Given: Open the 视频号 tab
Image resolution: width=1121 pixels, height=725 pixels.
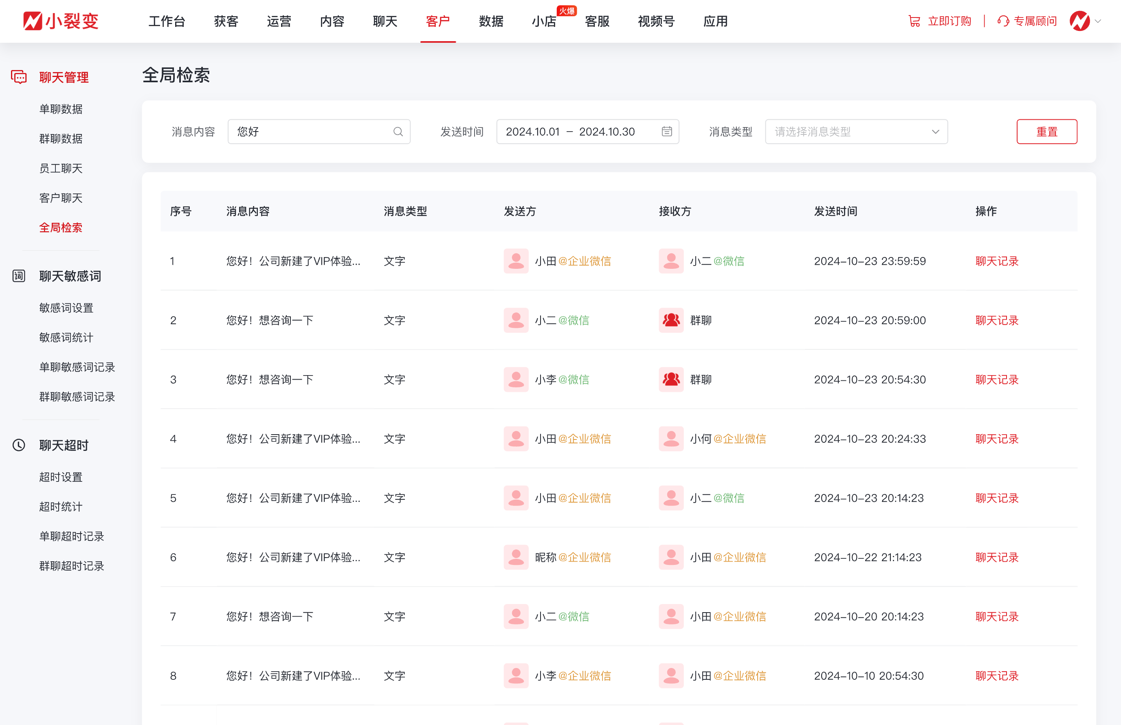Looking at the screenshot, I should click(x=656, y=21).
